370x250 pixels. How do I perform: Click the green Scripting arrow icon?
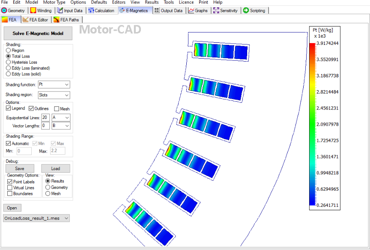(246, 10)
